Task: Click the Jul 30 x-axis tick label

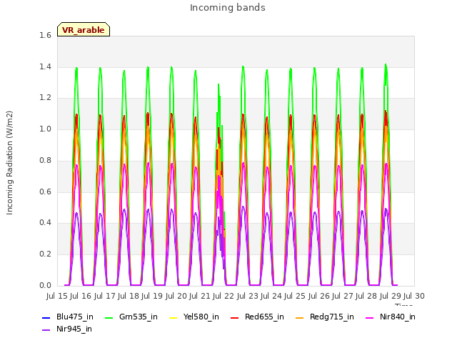Action: tap(414, 297)
